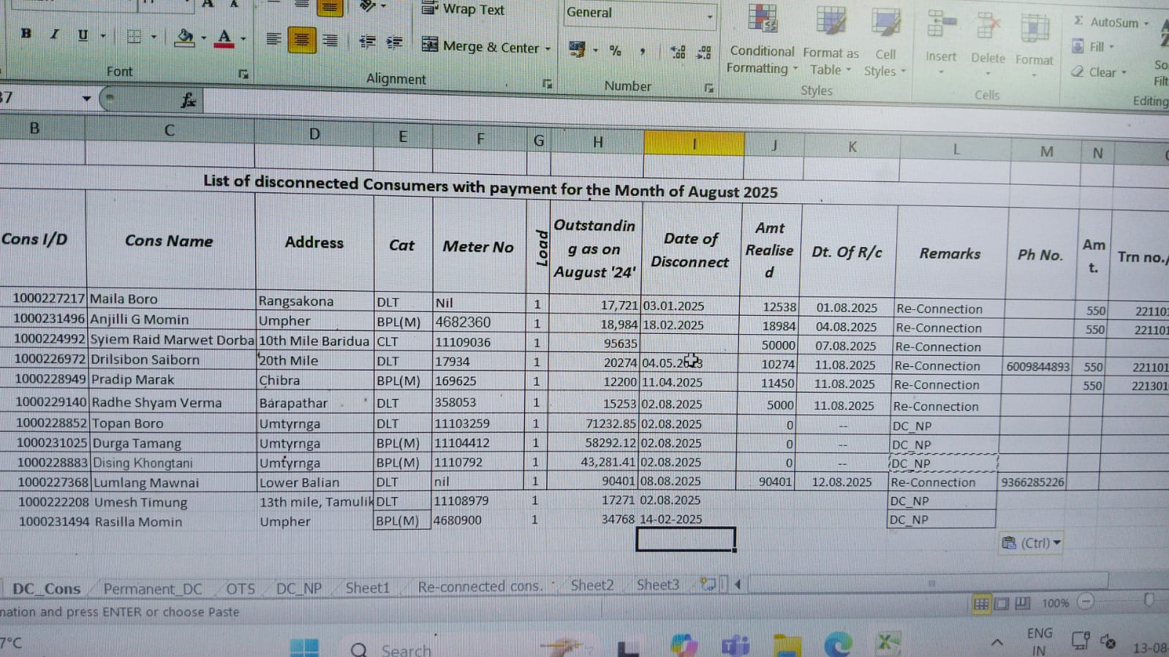
Task: Toggle the highlighted Center alignment button
Action: click(x=301, y=40)
